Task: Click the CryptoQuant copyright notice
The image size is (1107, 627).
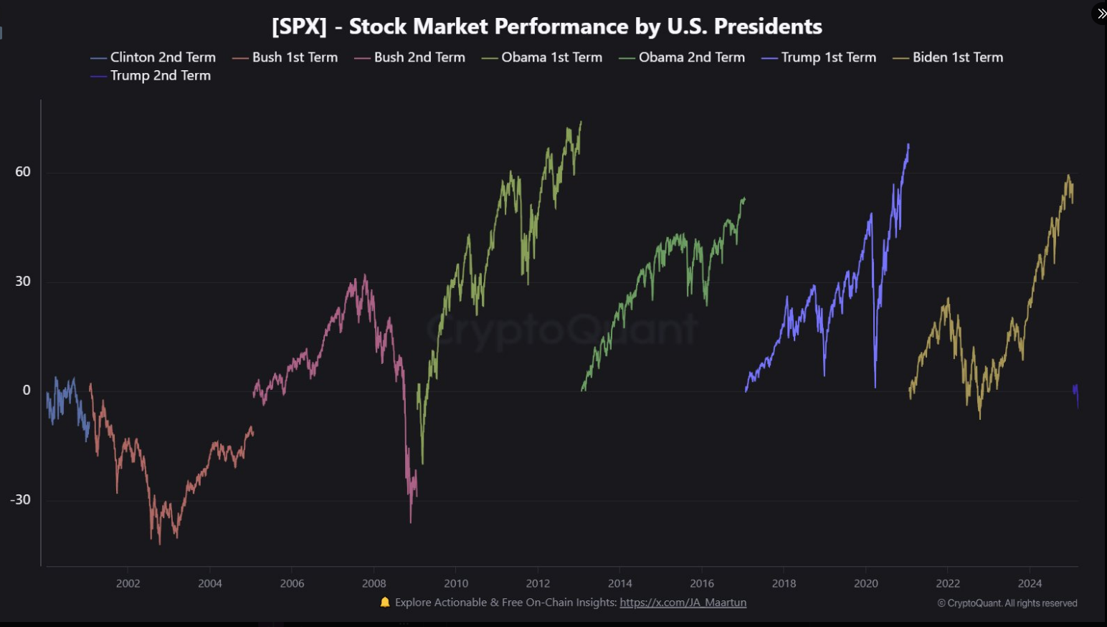Action: point(1007,603)
